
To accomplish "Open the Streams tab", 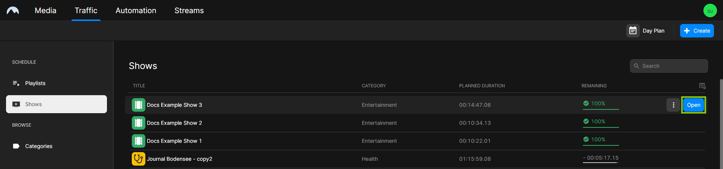I will pos(189,10).
